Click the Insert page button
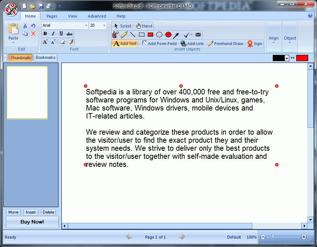317x247 pixels. pos(31,212)
